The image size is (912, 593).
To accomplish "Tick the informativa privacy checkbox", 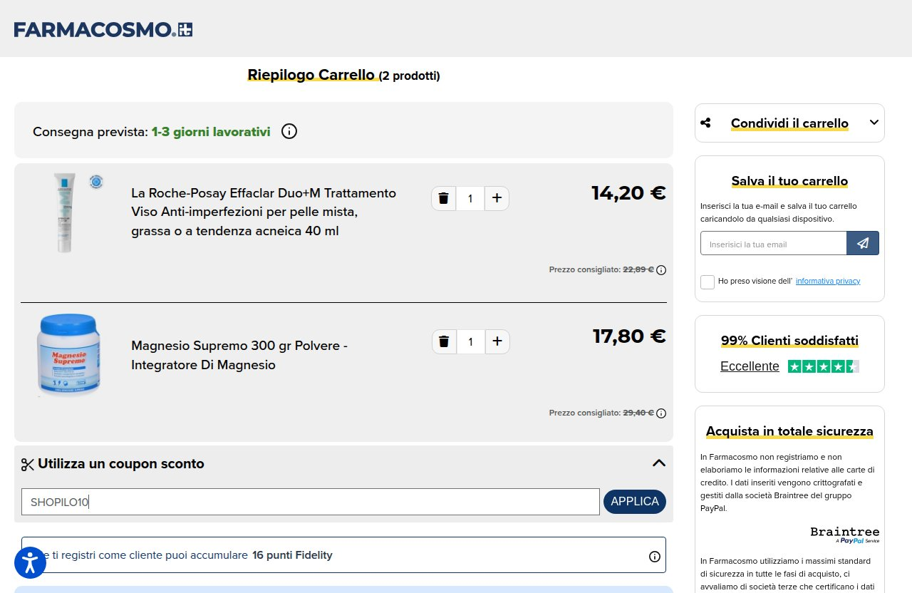I will [x=708, y=282].
